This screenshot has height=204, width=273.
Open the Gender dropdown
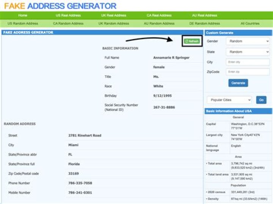click(x=248, y=41)
